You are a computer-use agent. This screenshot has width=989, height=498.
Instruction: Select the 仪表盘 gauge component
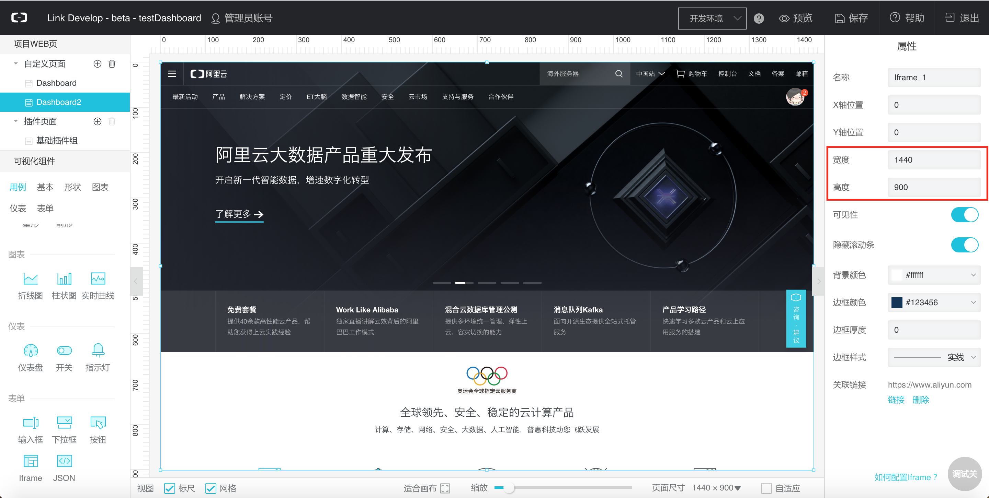pos(30,358)
